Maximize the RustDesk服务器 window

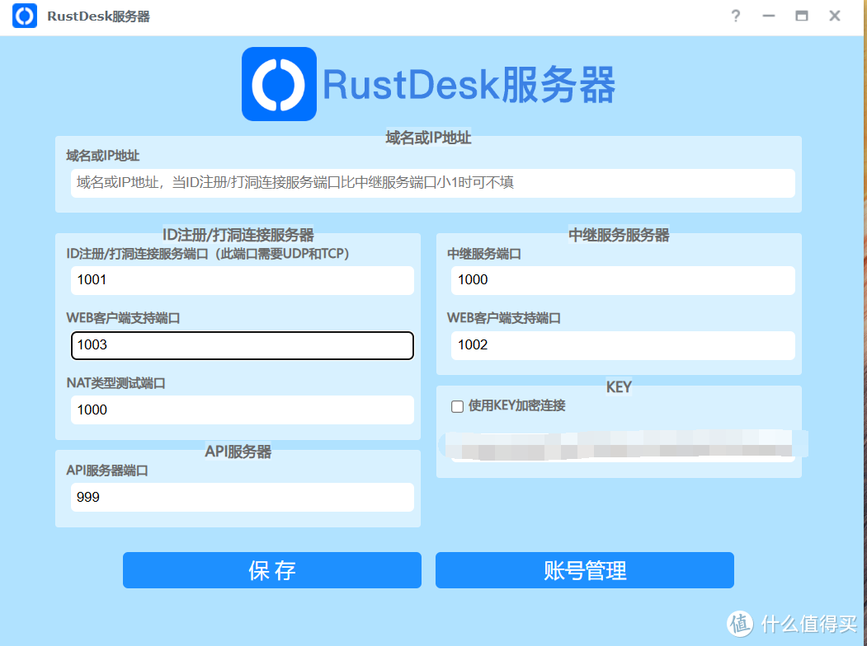pyautogui.click(x=801, y=16)
